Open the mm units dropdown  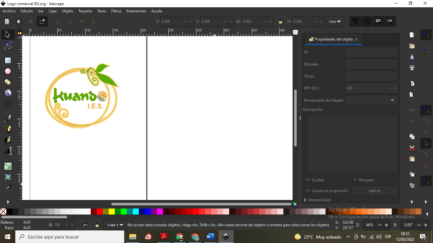click(x=335, y=22)
